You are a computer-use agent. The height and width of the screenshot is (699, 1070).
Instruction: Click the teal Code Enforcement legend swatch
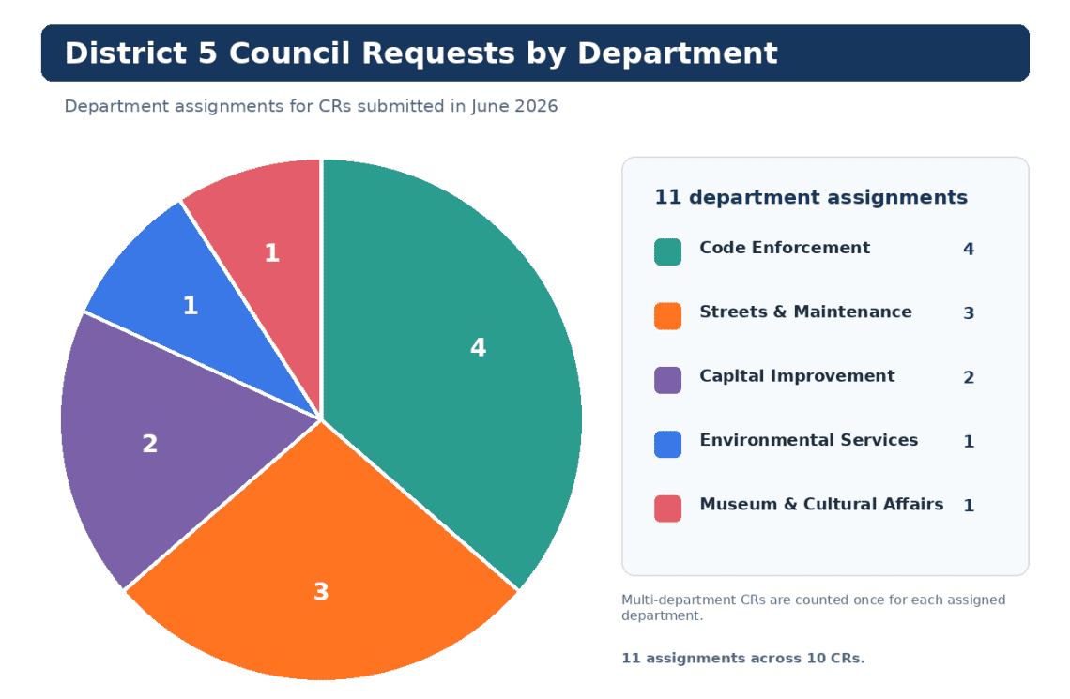[667, 251]
